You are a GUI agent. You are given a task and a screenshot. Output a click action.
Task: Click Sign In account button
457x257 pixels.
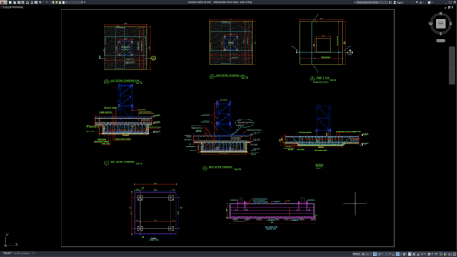click(x=399, y=2)
